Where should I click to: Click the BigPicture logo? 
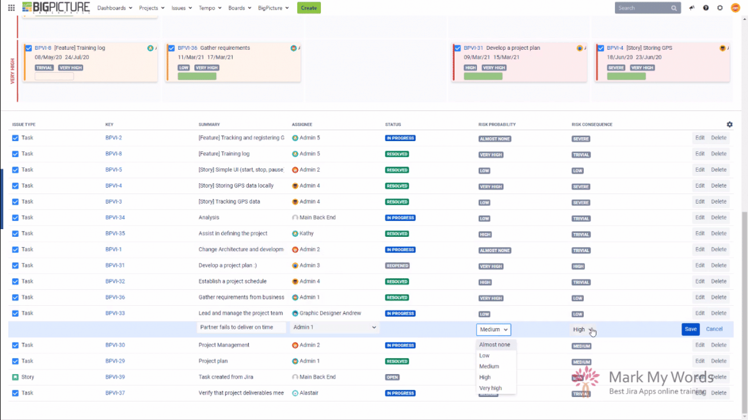[56, 8]
